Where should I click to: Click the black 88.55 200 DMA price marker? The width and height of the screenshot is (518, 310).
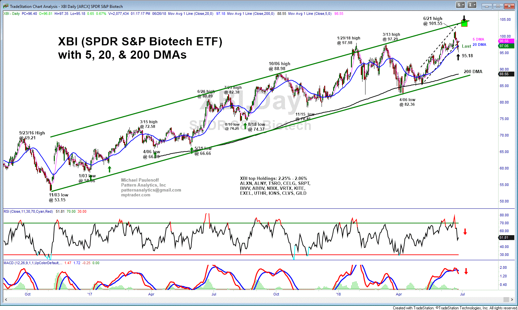point(506,74)
